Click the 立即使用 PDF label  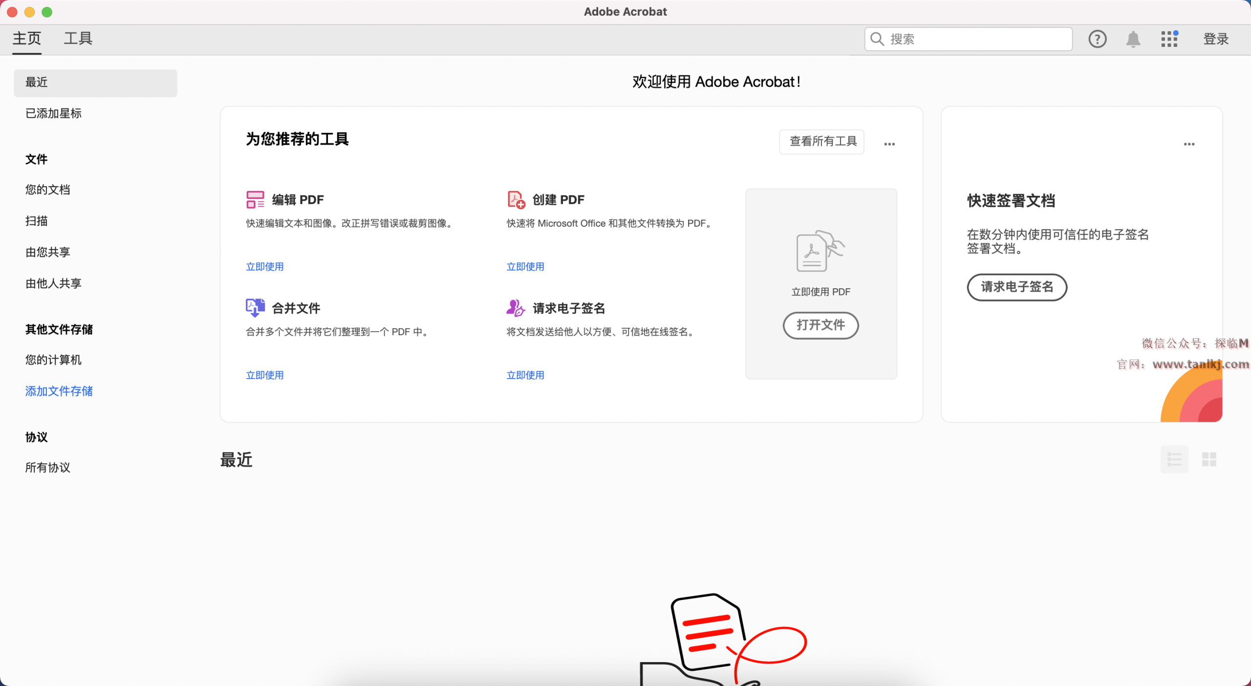pyautogui.click(x=821, y=292)
